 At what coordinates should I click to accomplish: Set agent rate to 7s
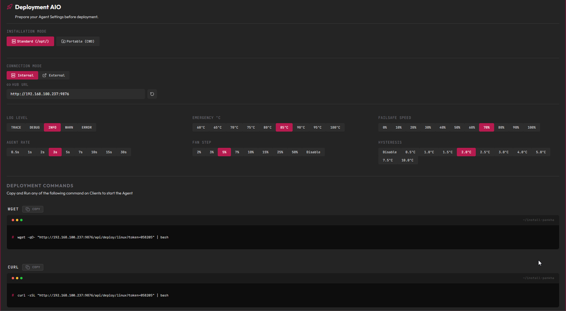pos(80,152)
